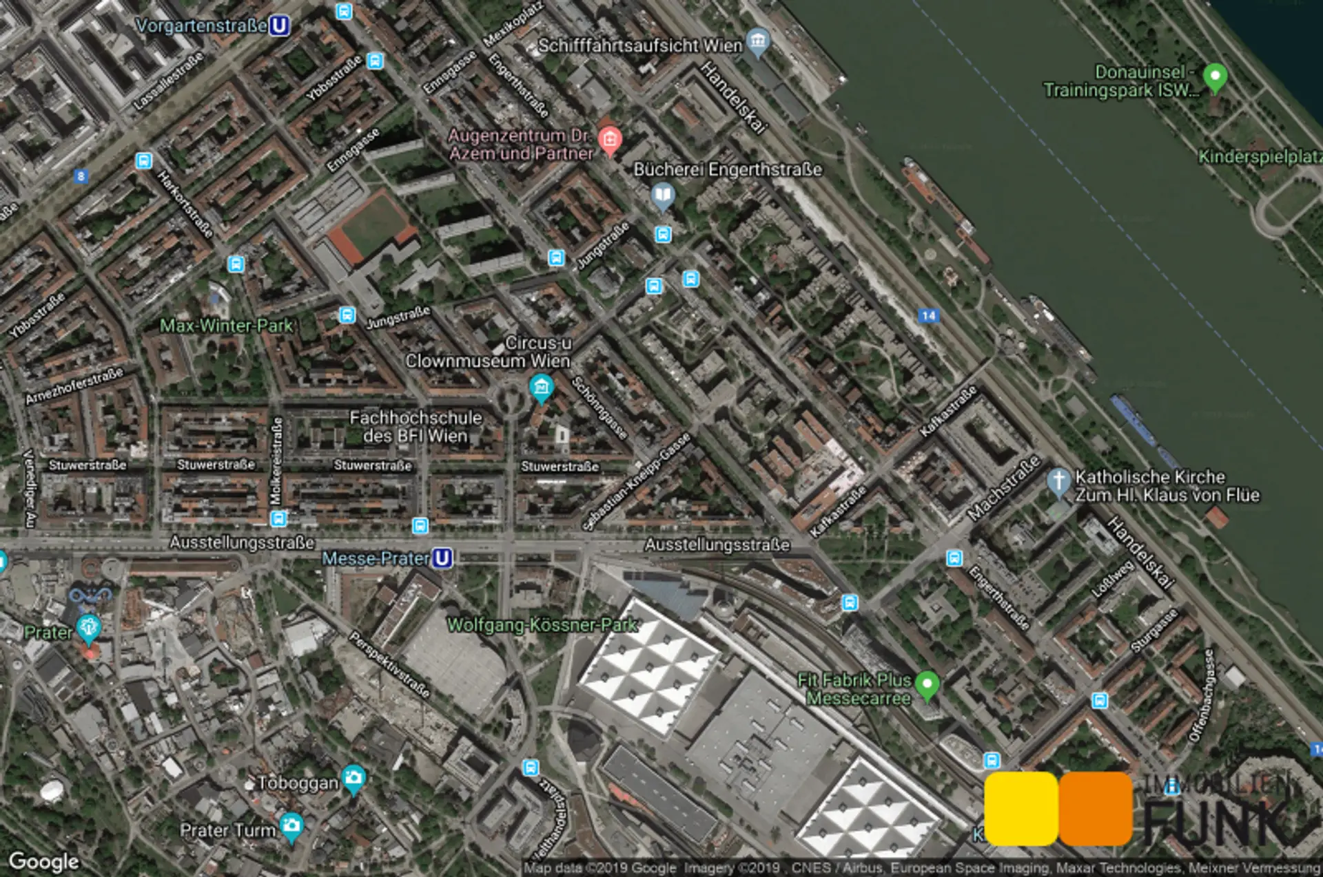The image size is (1323, 877).
Task: Click the orange square in Immobilien Funk logo
Action: (x=1096, y=808)
